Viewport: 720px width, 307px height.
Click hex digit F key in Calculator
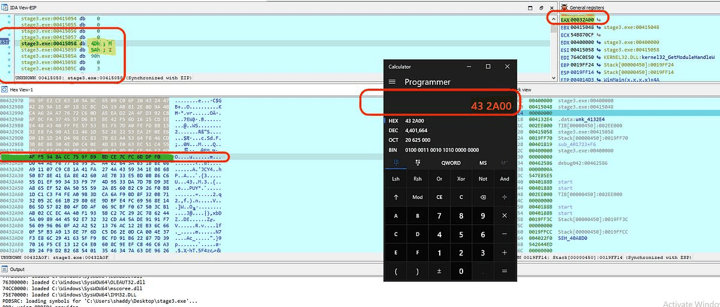pos(418,252)
